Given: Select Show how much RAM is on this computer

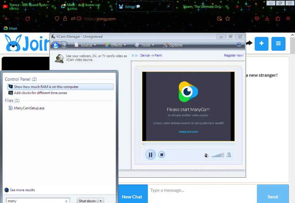Looking at the screenshot, I should (x=60, y=87).
